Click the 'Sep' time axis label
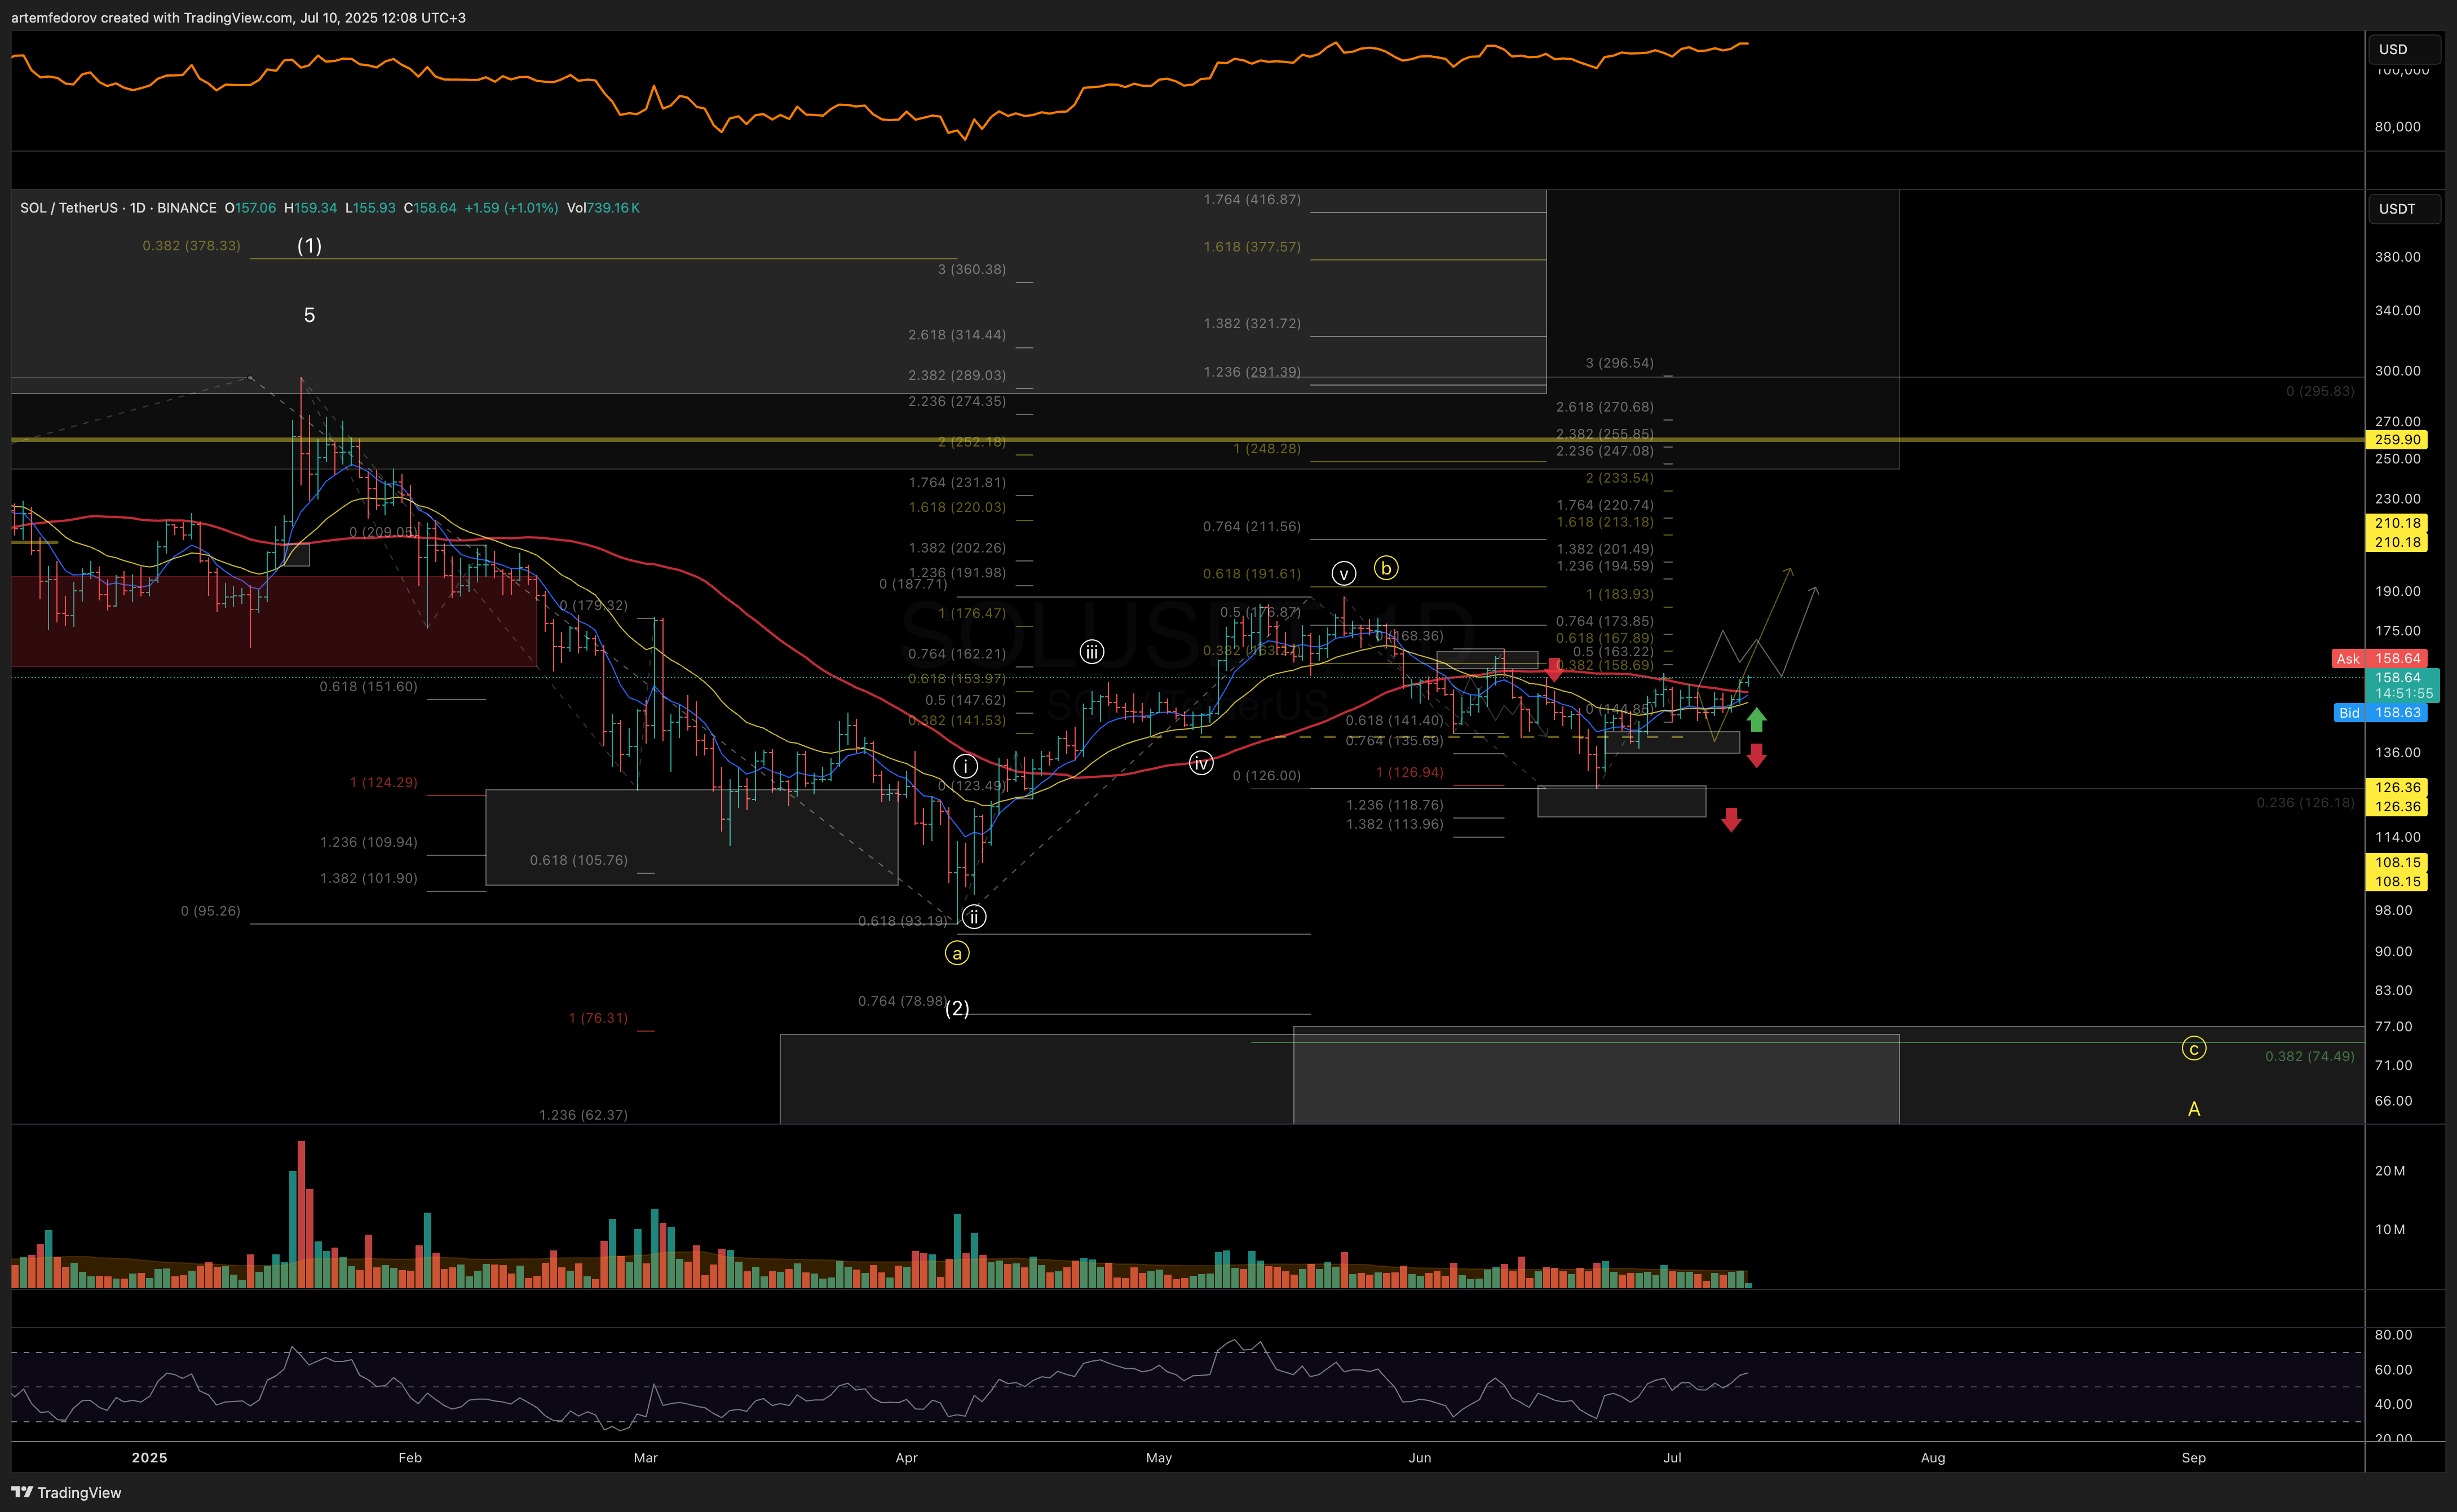Image resolution: width=2457 pixels, height=1512 pixels. [x=2194, y=1457]
